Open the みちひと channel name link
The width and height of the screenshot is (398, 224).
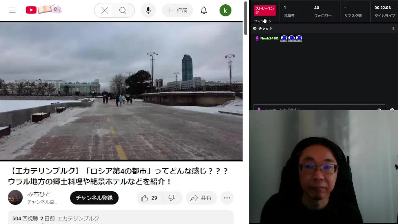[39, 194]
